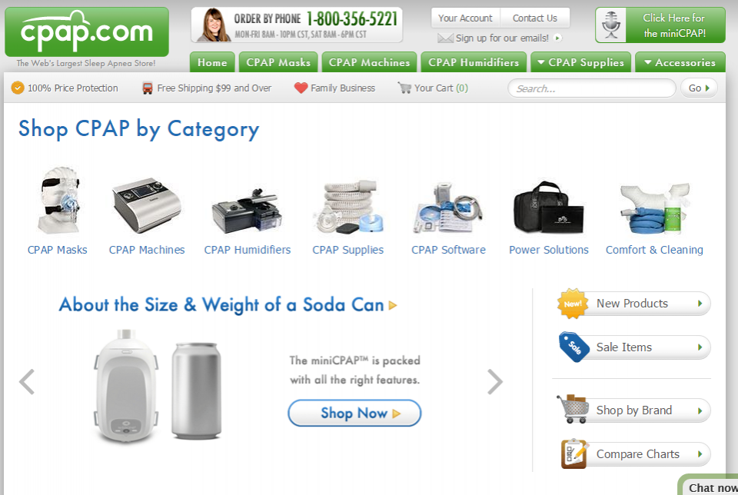Click the red heart Family Business icon

(x=301, y=88)
